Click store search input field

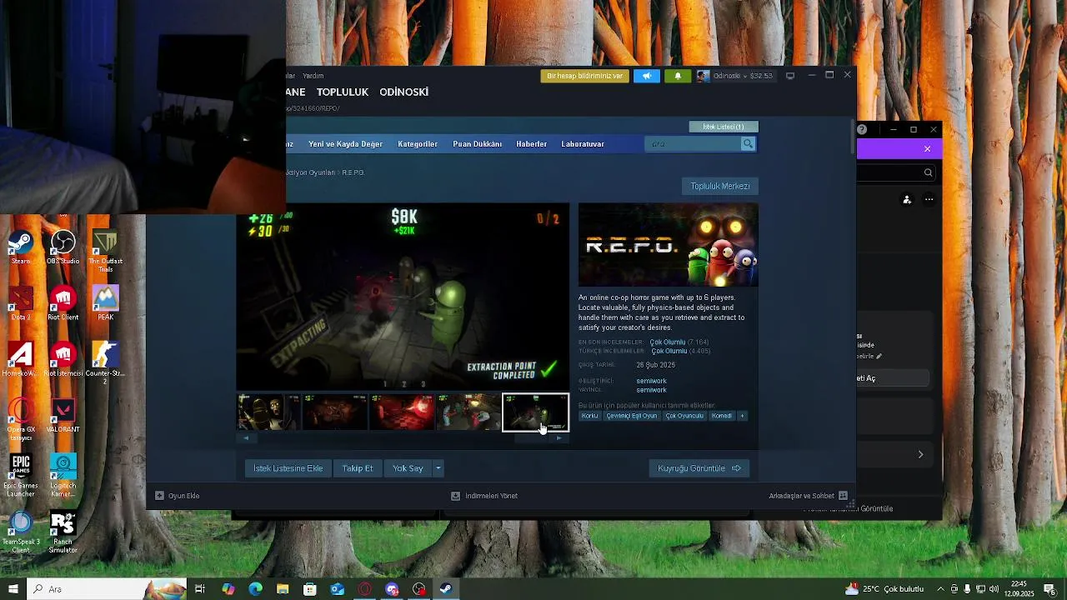[x=694, y=144]
